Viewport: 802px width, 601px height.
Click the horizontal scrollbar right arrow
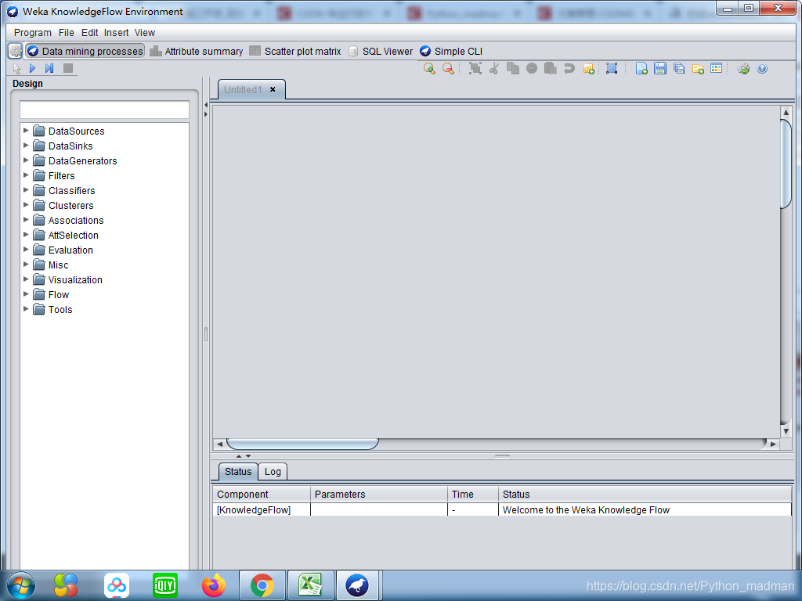(x=773, y=444)
